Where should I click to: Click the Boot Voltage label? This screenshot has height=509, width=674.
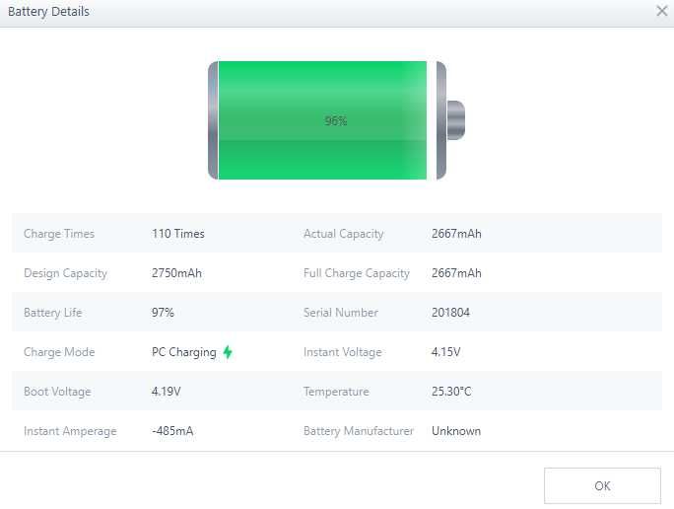click(57, 392)
